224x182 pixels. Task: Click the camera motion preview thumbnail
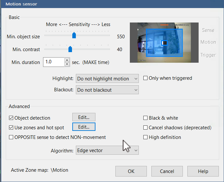[x=164, y=42]
